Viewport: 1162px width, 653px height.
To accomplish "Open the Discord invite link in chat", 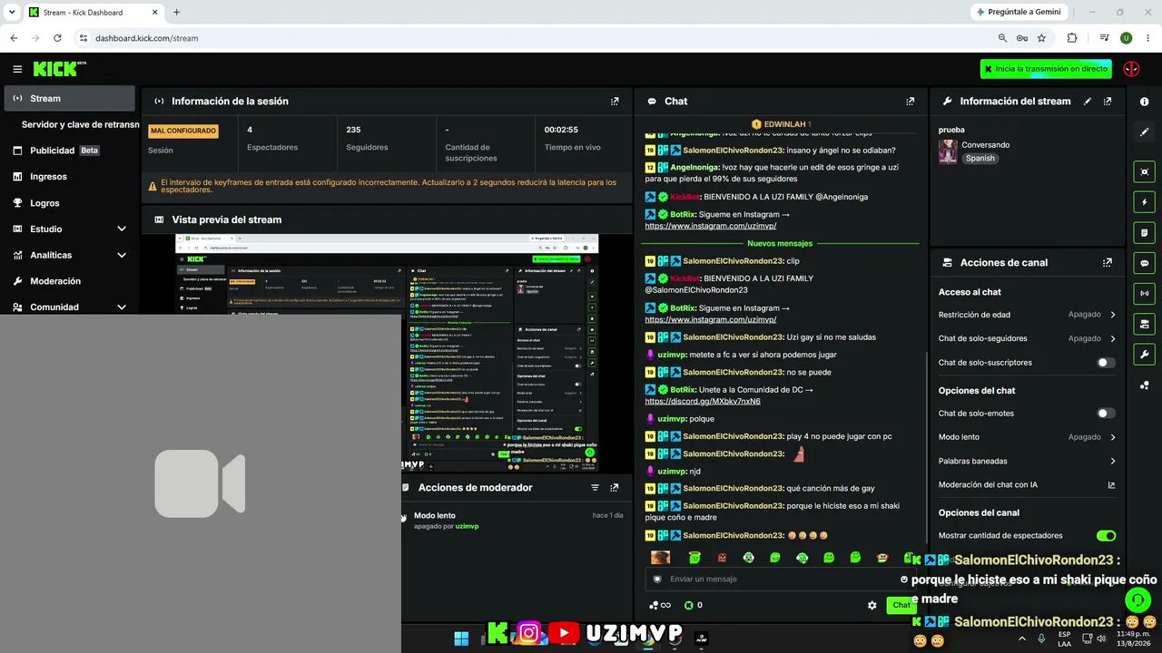I will click(703, 401).
